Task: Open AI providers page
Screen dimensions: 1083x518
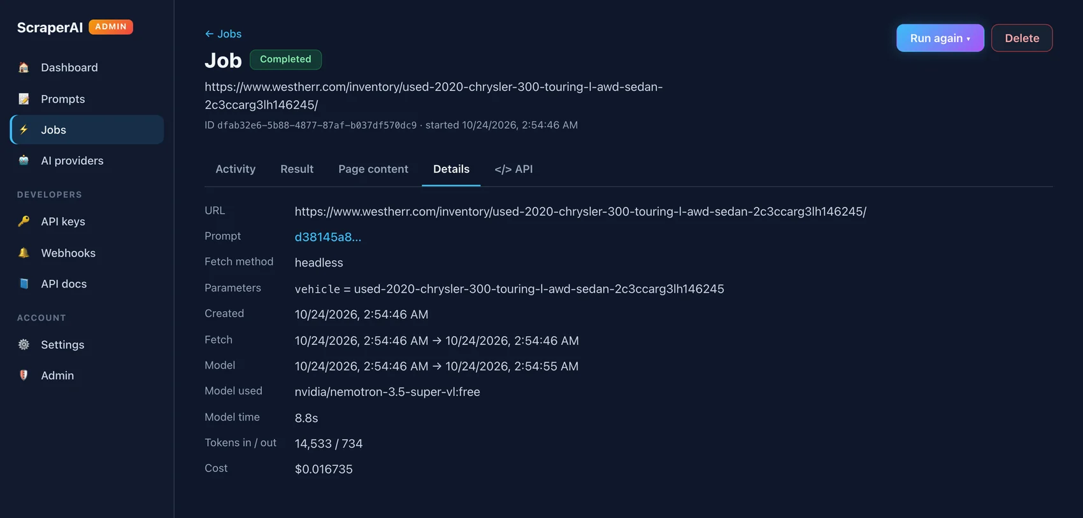Action: [x=87, y=160]
